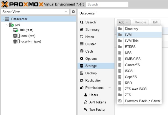168x115 pixels.
Task: Select the pve node in the tree
Action: coord(38,25)
